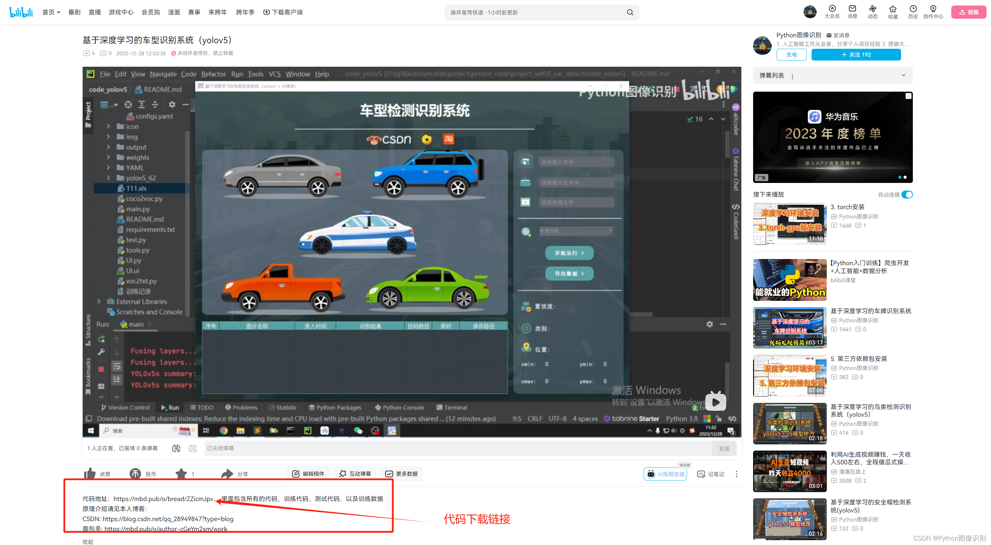
Task: Open 漫画 in top navigation
Action: click(x=174, y=12)
